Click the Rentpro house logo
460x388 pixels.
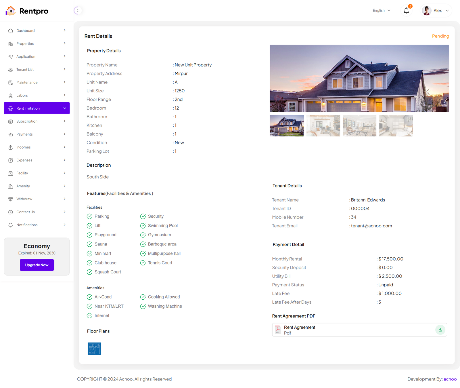tap(11, 11)
